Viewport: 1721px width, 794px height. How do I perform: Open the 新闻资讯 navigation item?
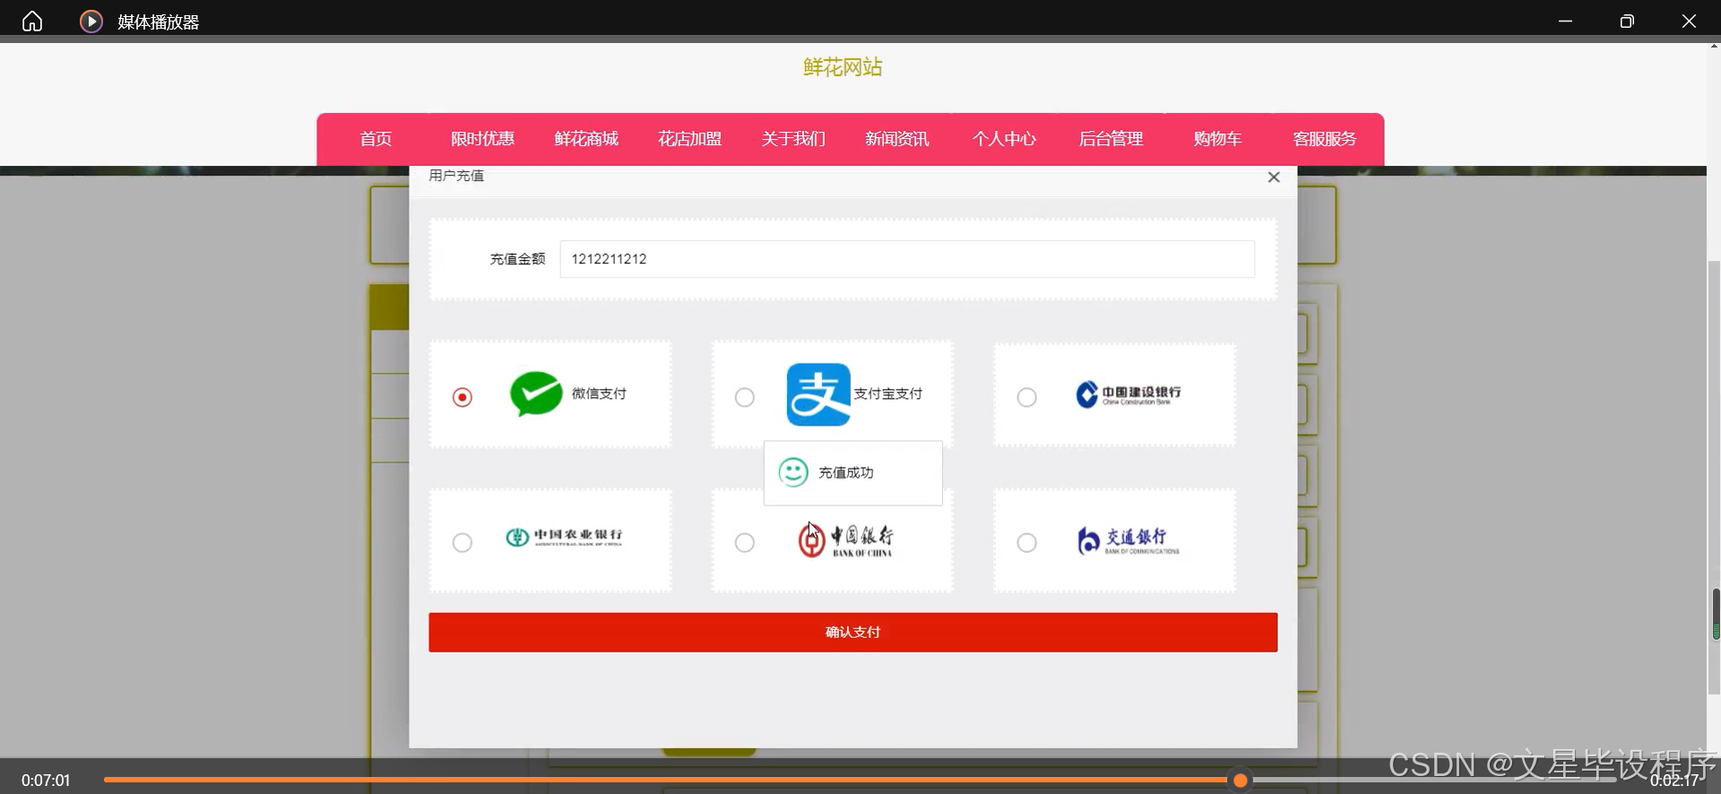pyautogui.click(x=897, y=139)
